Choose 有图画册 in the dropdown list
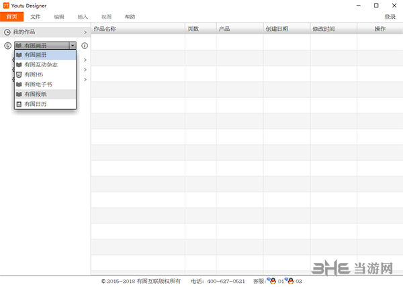 click(45, 55)
